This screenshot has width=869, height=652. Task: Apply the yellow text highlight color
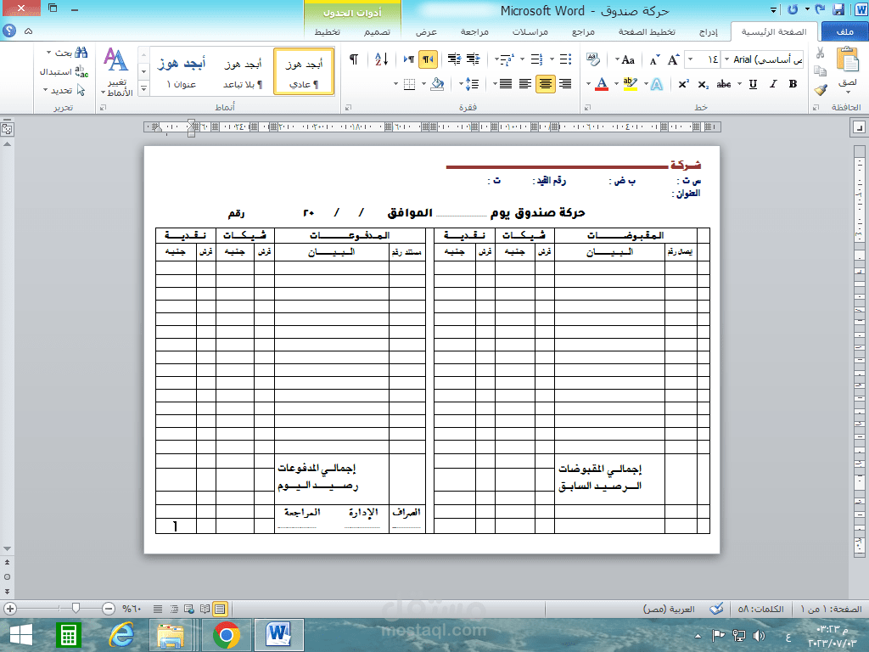pos(631,84)
